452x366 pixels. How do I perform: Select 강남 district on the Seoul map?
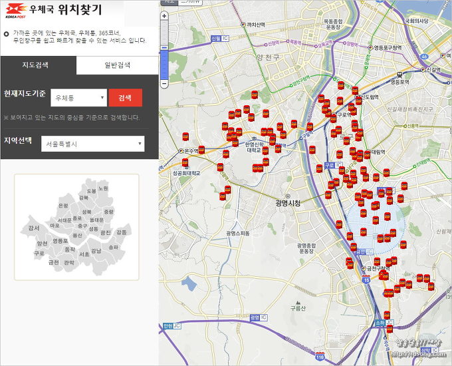(96, 250)
